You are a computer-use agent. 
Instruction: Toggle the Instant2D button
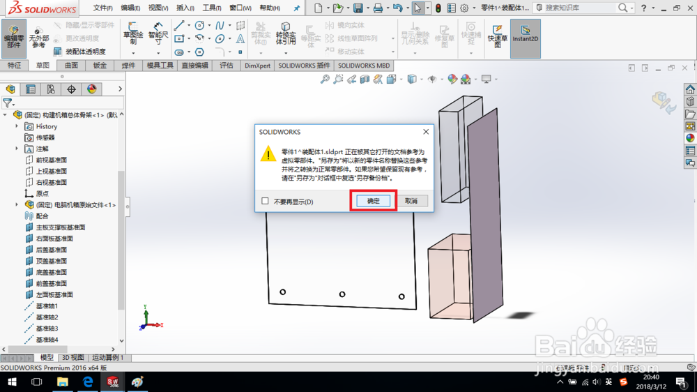pos(526,38)
